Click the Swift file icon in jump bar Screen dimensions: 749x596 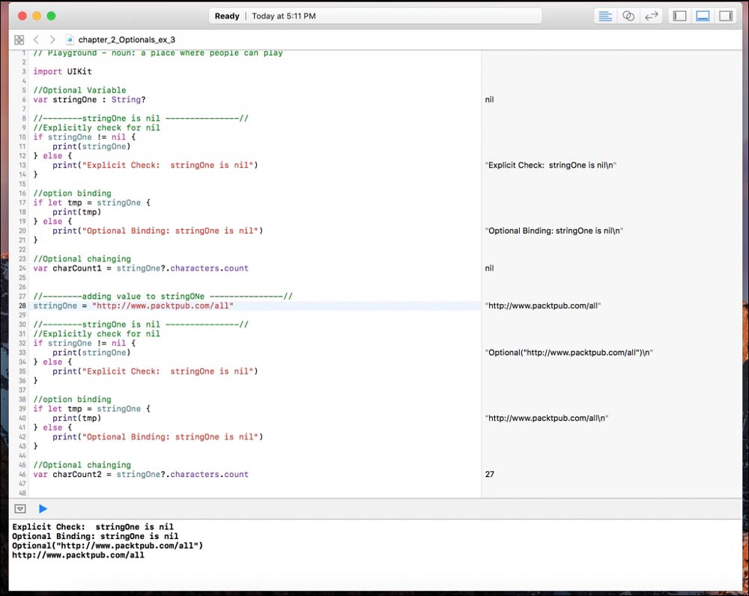click(x=70, y=40)
